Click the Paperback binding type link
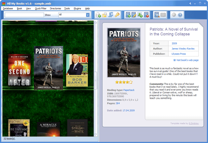The height and width of the screenshot is (143, 208). coord(129,90)
